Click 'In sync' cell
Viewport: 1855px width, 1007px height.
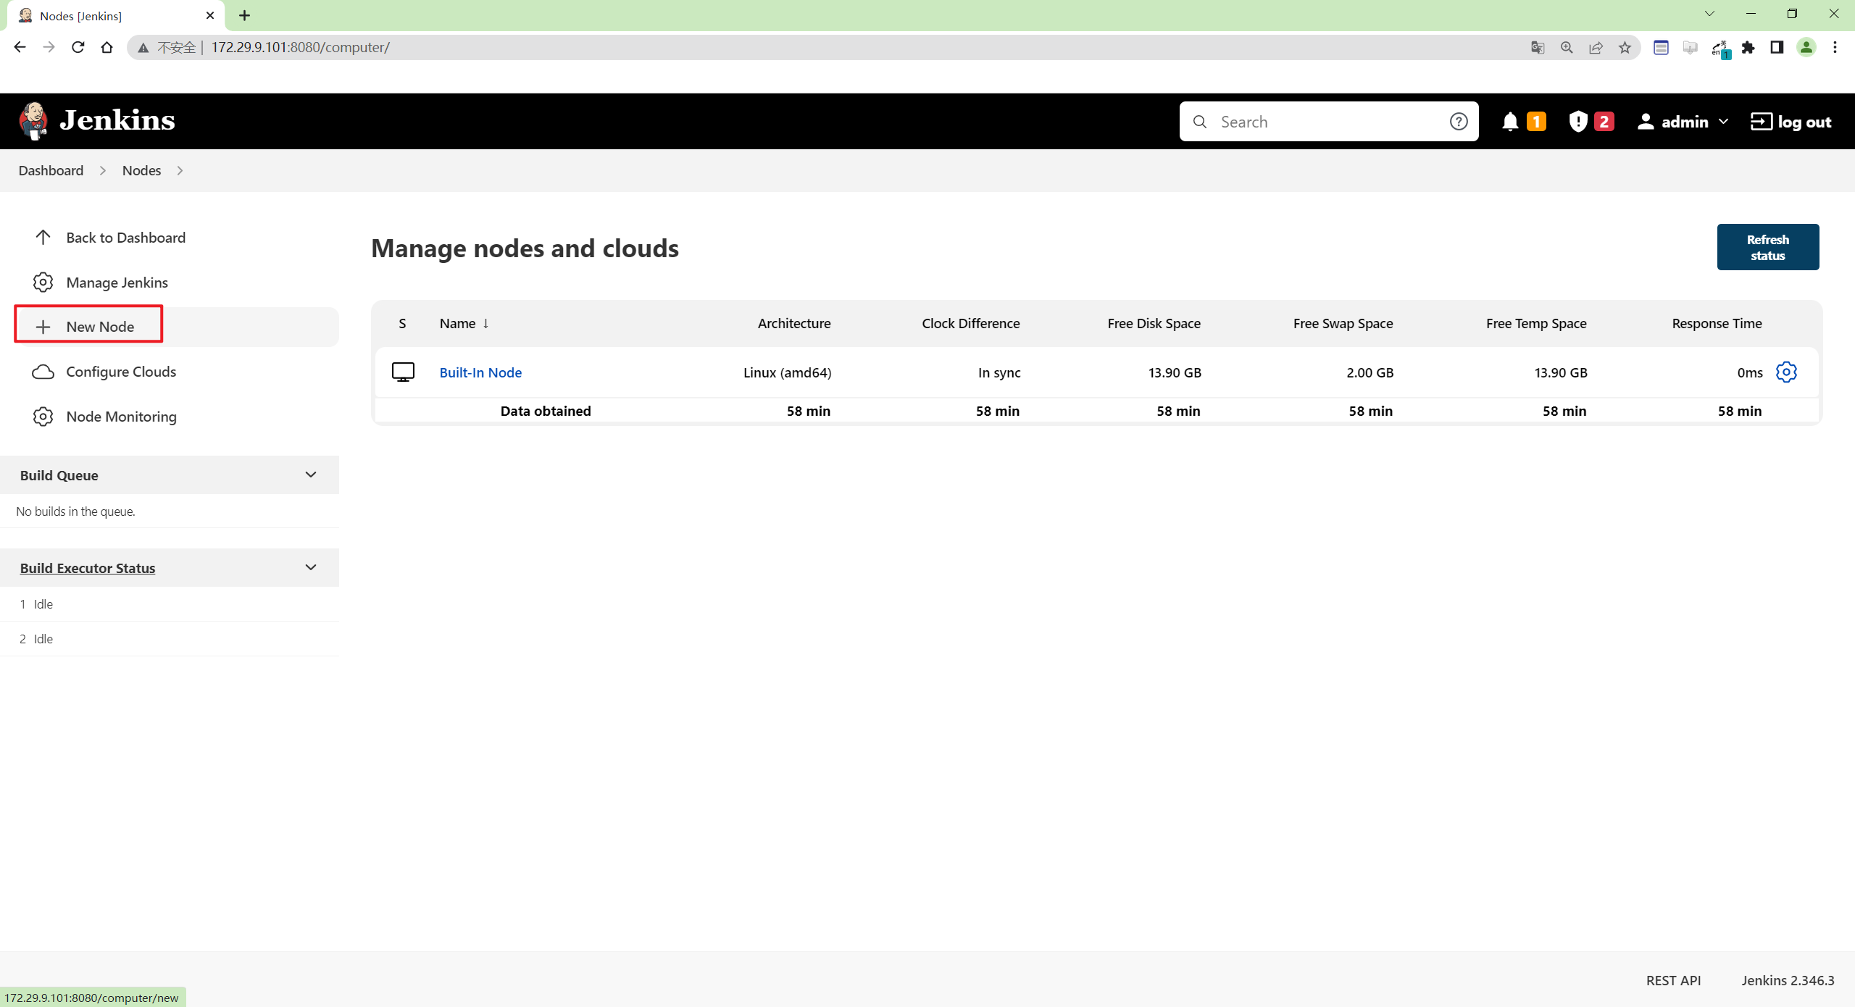(999, 372)
